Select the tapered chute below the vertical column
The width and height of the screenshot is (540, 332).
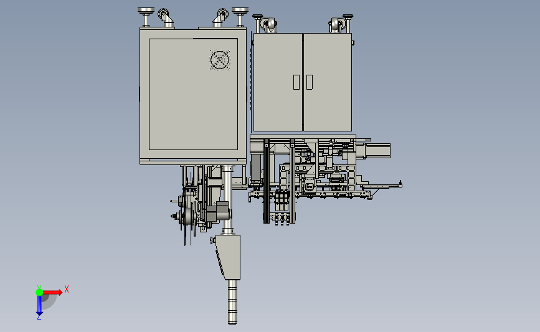(x=229, y=257)
